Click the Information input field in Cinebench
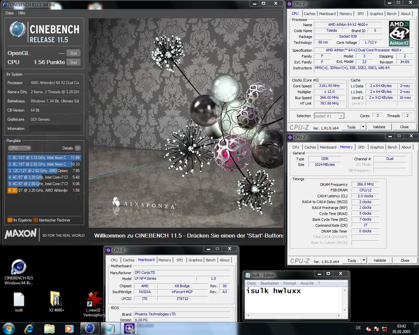 (55, 129)
